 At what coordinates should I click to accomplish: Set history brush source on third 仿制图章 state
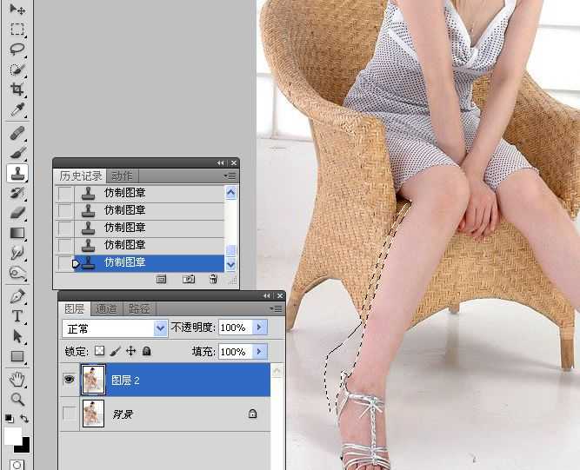(x=65, y=228)
